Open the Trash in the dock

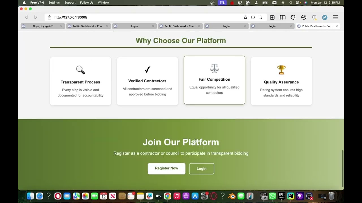pyautogui.click(x=331, y=196)
